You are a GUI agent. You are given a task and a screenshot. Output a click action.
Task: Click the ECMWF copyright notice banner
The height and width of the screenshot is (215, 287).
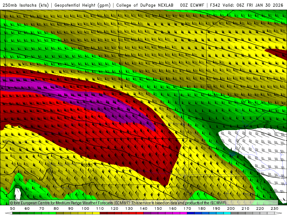tap(144, 203)
